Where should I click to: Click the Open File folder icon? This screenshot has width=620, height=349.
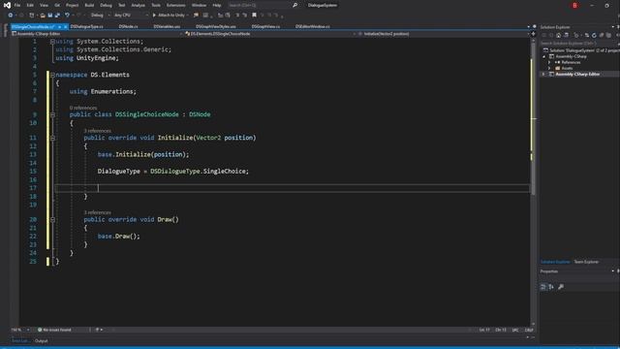click(x=43, y=16)
